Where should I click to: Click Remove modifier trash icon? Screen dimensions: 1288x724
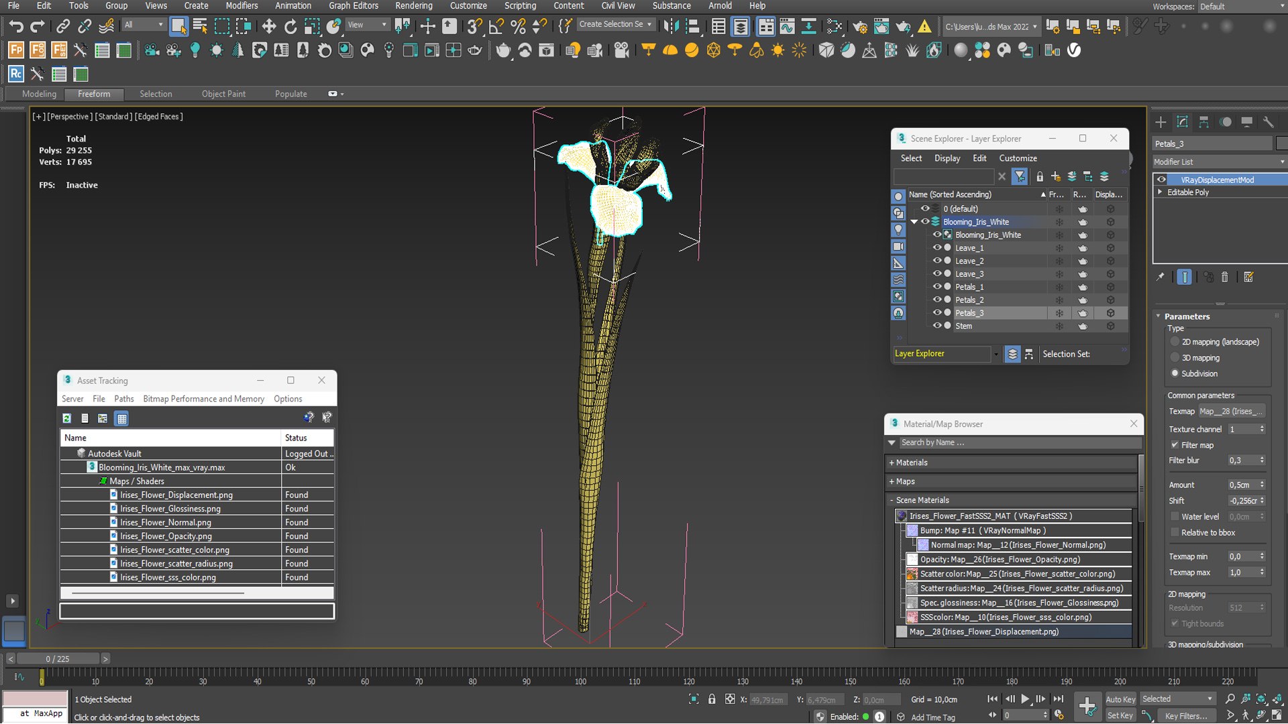point(1225,277)
